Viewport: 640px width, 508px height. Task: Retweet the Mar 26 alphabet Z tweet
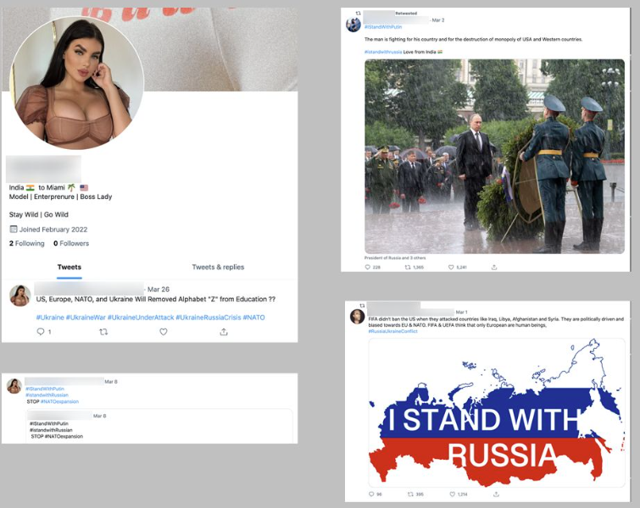(103, 332)
